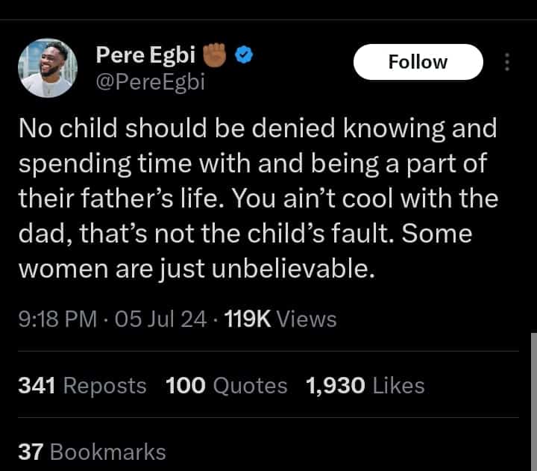This screenshot has width=537, height=471.
Task: Click the blue verified badge
Action: tap(243, 54)
